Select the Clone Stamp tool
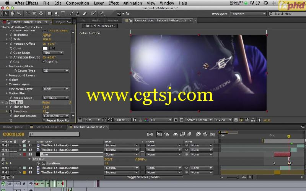Image resolution: width=306 pixels, height=191 pixels. [78, 13]
